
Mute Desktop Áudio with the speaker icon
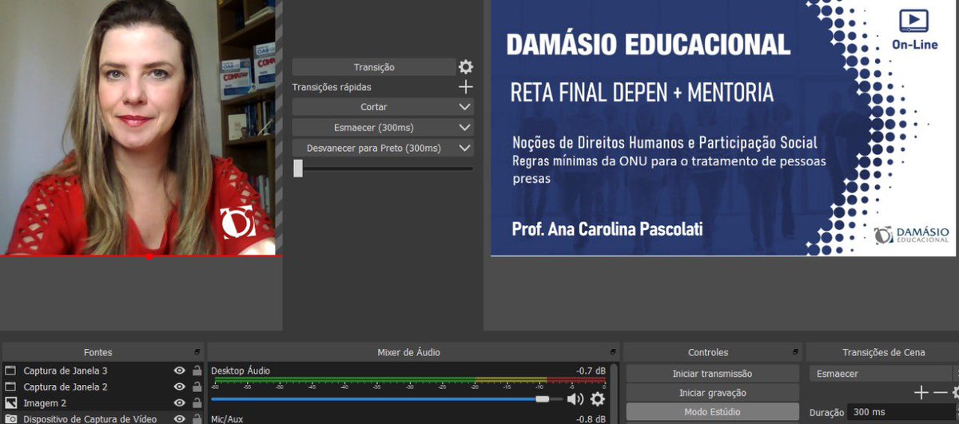pyautogui.click(x=575, y=398)
